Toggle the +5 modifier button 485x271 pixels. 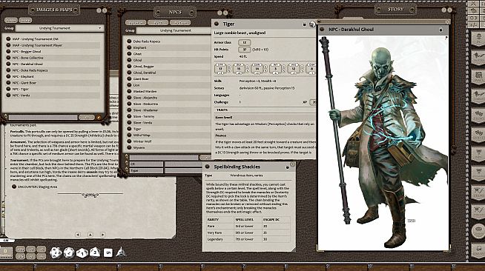(x=41, y=249)
